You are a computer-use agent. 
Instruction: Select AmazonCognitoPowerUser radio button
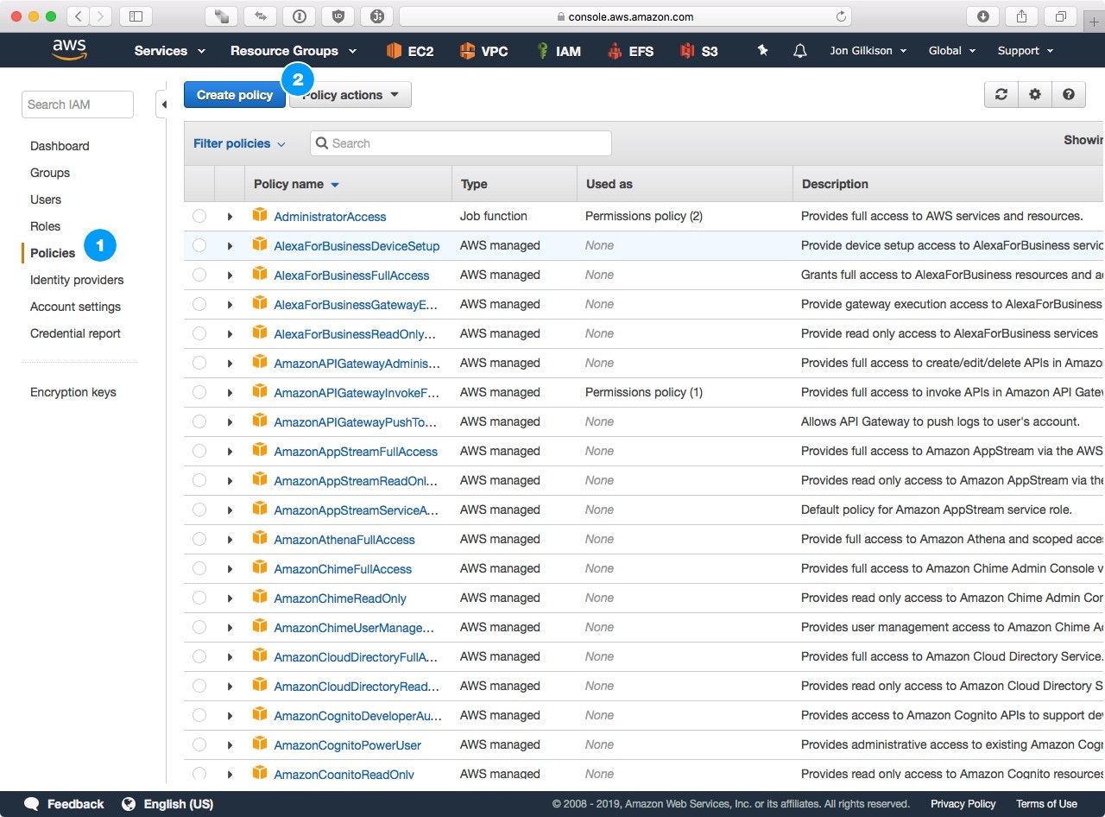click(x=199, y=744)
